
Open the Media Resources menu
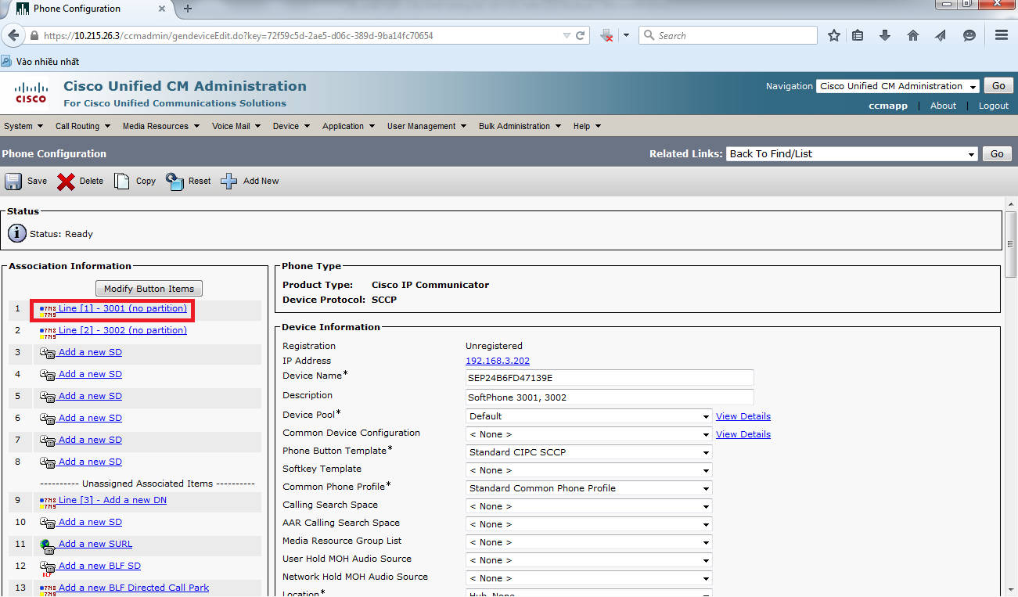tap(161, 126)
